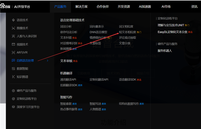Image resolution: width=201 pixels, height=129 pixels.
Task: Open the 文本审核 link
Action: pos(66,61)
